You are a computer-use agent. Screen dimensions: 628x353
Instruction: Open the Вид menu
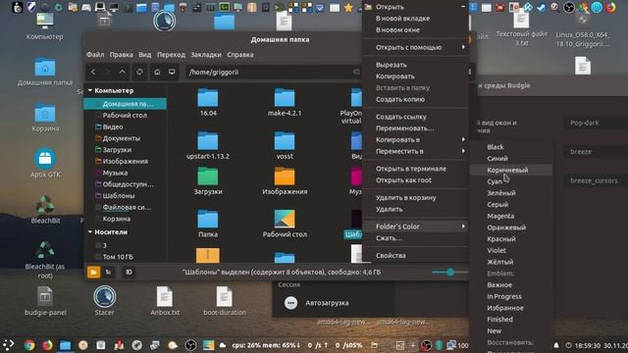pos(145,55)
